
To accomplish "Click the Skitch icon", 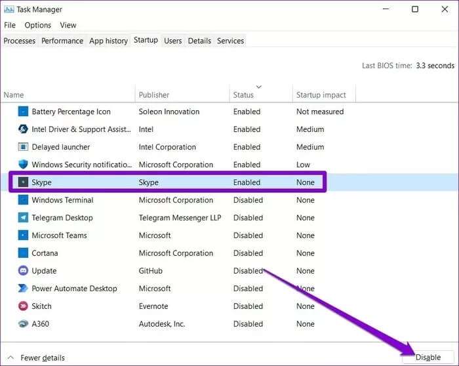I will click(x=23, y=306).
